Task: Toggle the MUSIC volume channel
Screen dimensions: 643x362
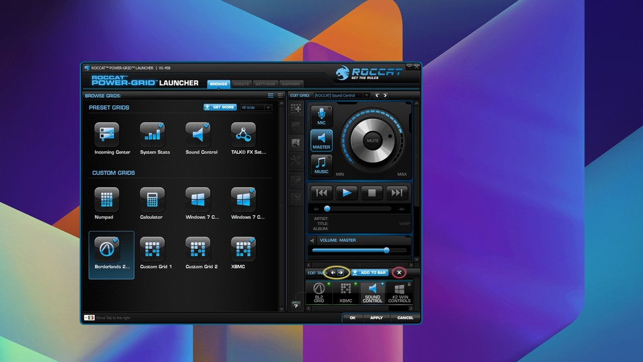Action: click(x=321, y=165)
